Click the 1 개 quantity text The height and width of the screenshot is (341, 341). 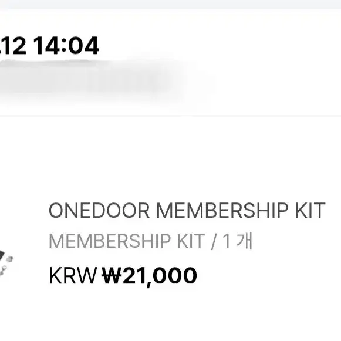click(238, 241)
